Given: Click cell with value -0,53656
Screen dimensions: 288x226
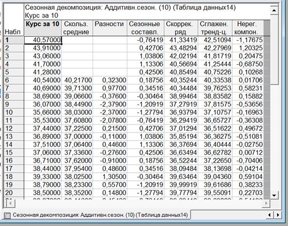Looking at the screenshot, I should [x=248, y=104].
